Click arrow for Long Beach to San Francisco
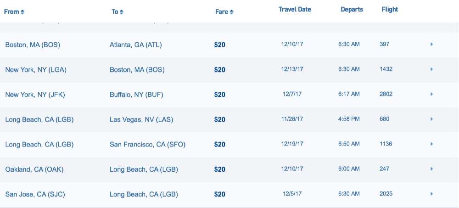The height and width of the screenshot is (208, 459). coord(431,144)
